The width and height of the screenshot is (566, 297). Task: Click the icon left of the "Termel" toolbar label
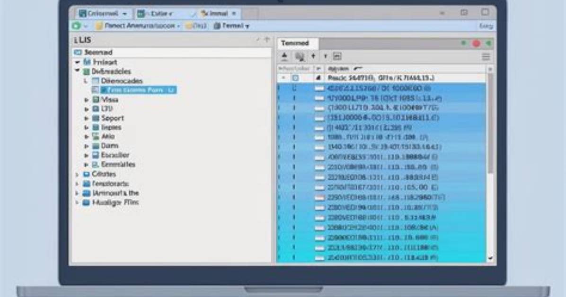tap(217, 26)
